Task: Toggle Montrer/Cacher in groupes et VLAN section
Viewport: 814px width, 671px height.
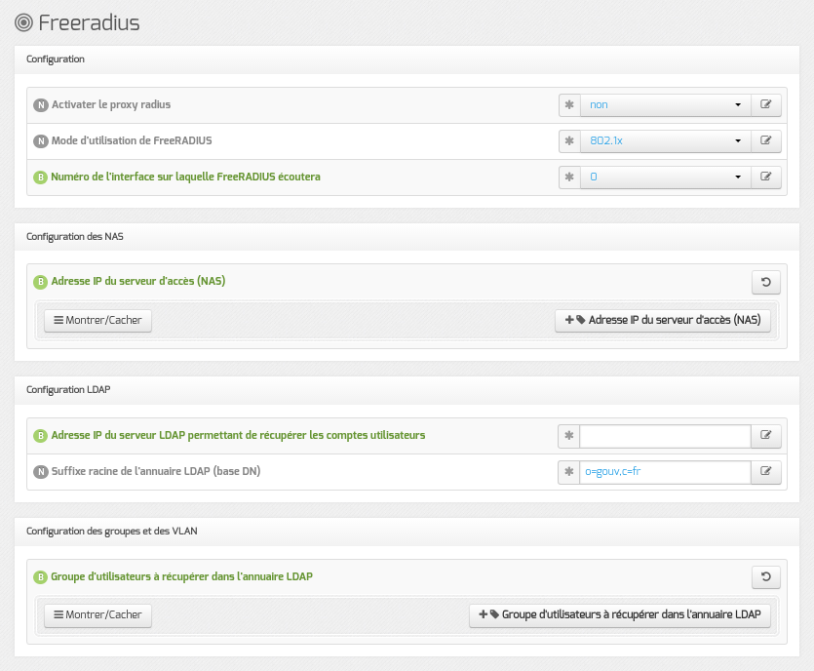Action: pos(97,614)
